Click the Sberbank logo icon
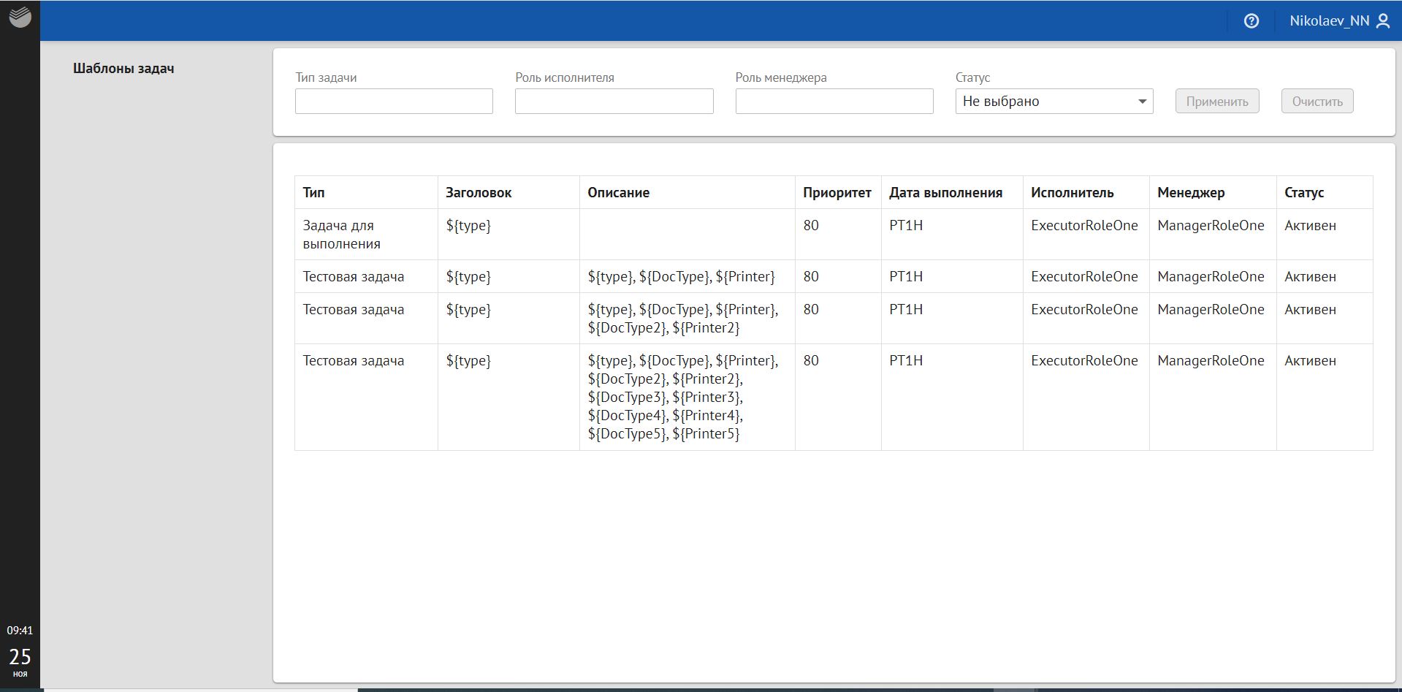 (x=20, y=17)
